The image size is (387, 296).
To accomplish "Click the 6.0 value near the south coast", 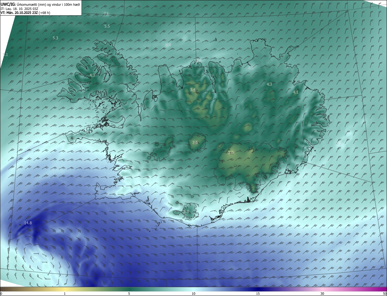I will (x=186, y=212).
